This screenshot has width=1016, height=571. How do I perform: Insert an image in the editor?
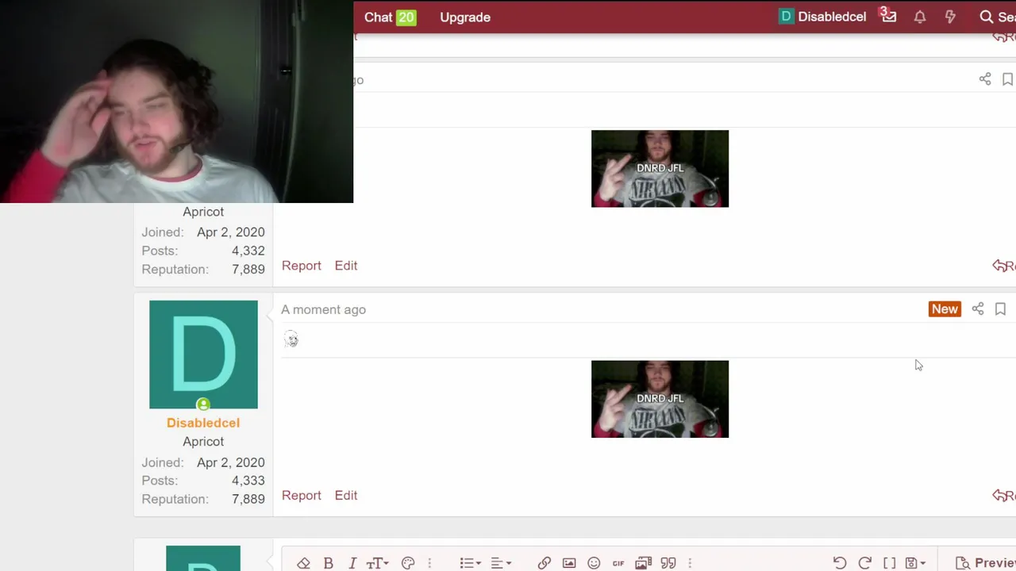(569, 563)
